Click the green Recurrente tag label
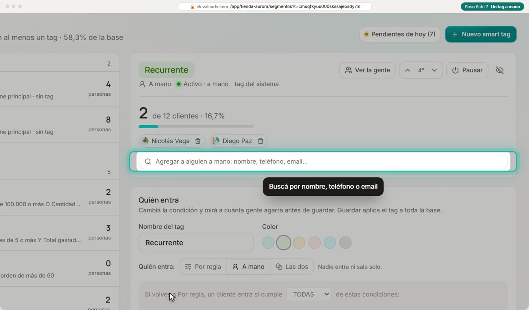This screenshot has height=310, width=529. pos(167,70)
